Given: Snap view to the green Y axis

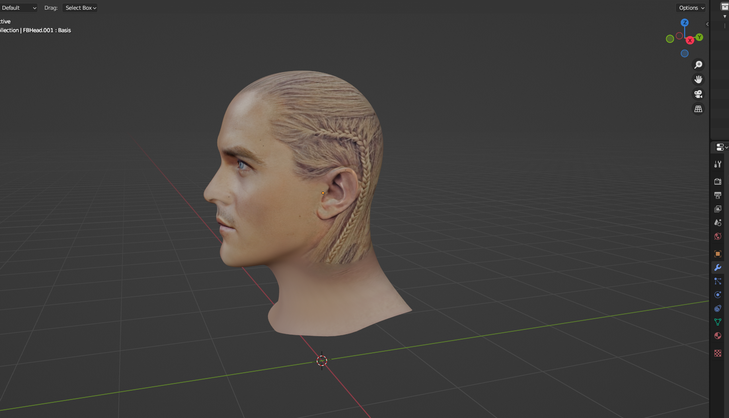Looking at the screenshot, I should [x=699, y=37].
